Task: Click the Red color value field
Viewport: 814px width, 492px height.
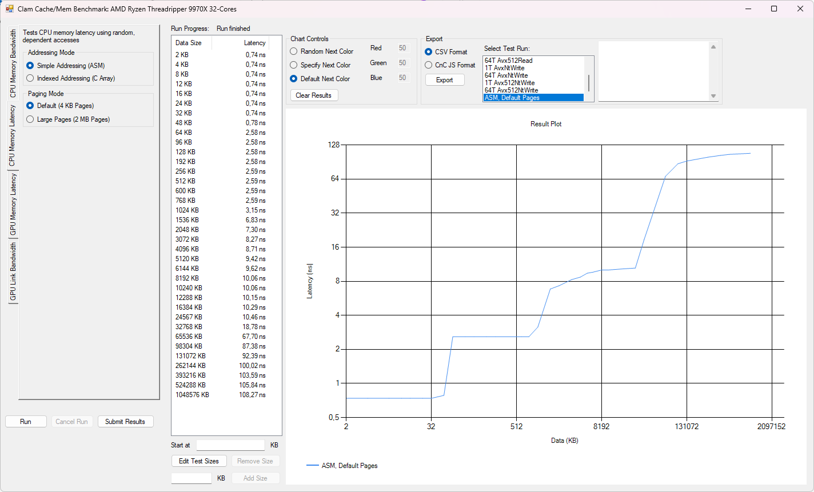Action: click(x=403, y=49)
